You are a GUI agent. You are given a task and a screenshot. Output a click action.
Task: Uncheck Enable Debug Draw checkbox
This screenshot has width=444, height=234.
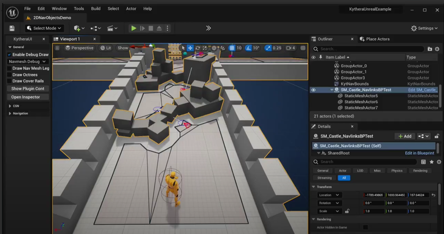[10, 54]
